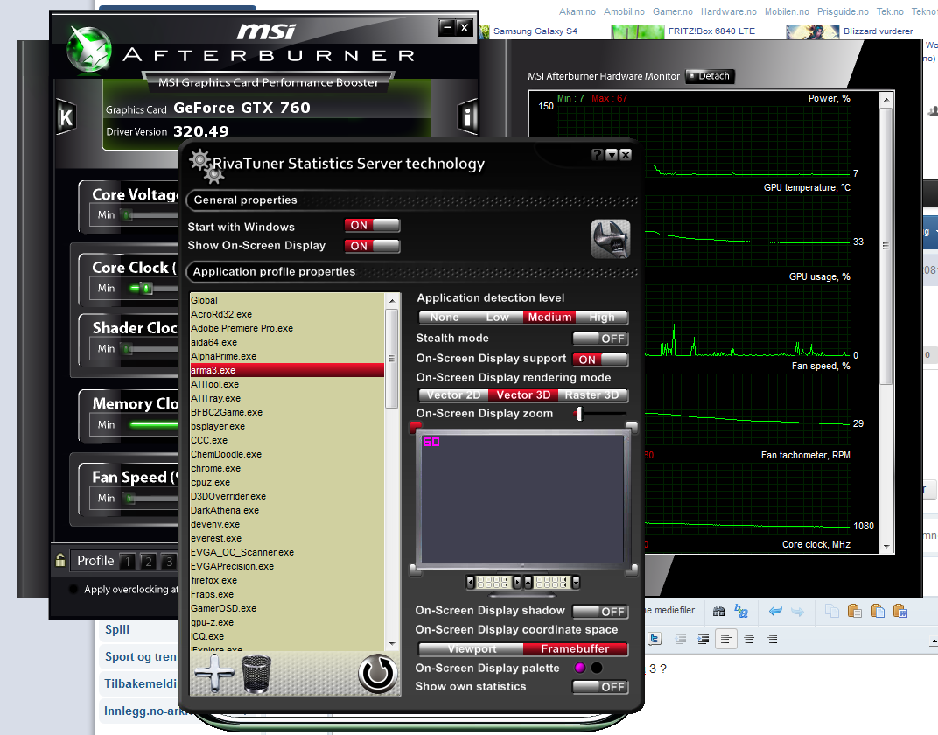Center align text in editor toolbar

pyautogui.click(x=749, y=639)
